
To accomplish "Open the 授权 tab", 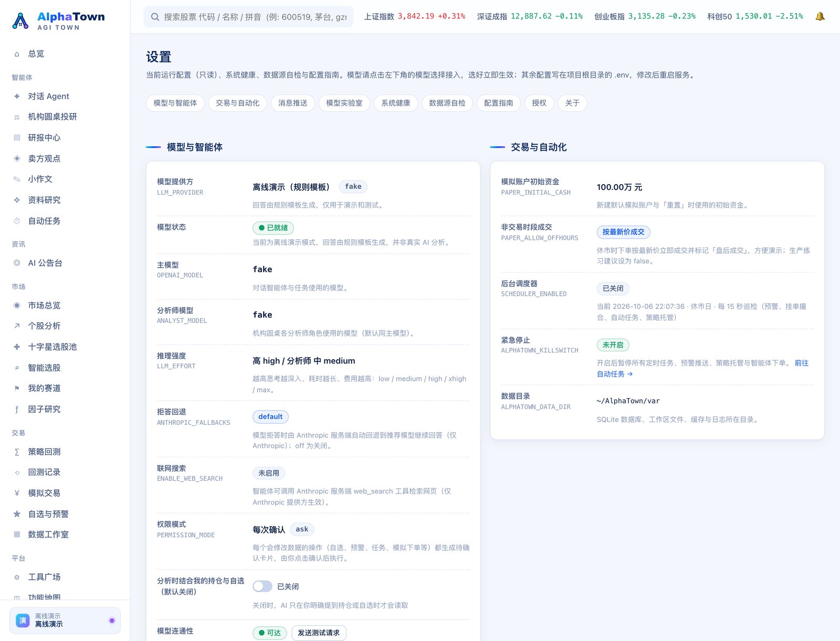I will pyautogui.click(x=539, y=103).
